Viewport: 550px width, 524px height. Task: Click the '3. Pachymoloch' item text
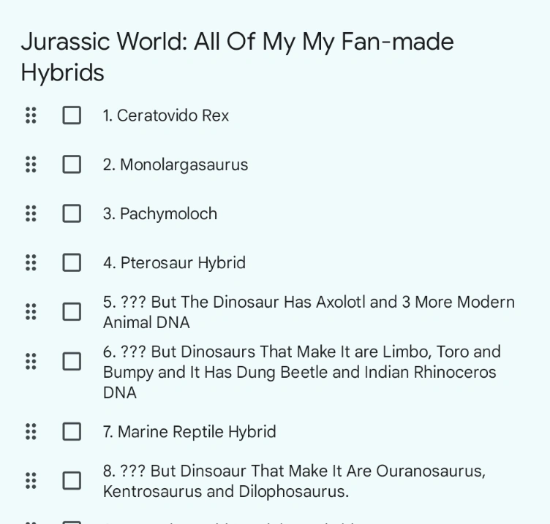pyautogui.click(x=160, y=213)
